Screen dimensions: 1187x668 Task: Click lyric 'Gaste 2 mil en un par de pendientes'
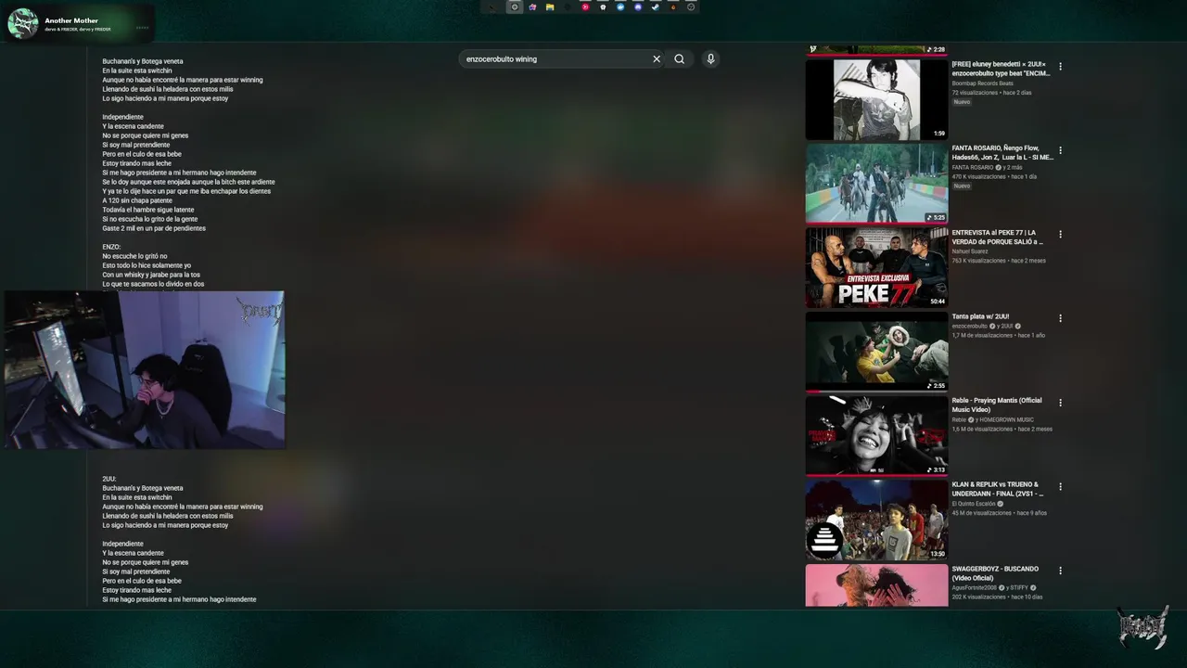[x=154, y=228]
